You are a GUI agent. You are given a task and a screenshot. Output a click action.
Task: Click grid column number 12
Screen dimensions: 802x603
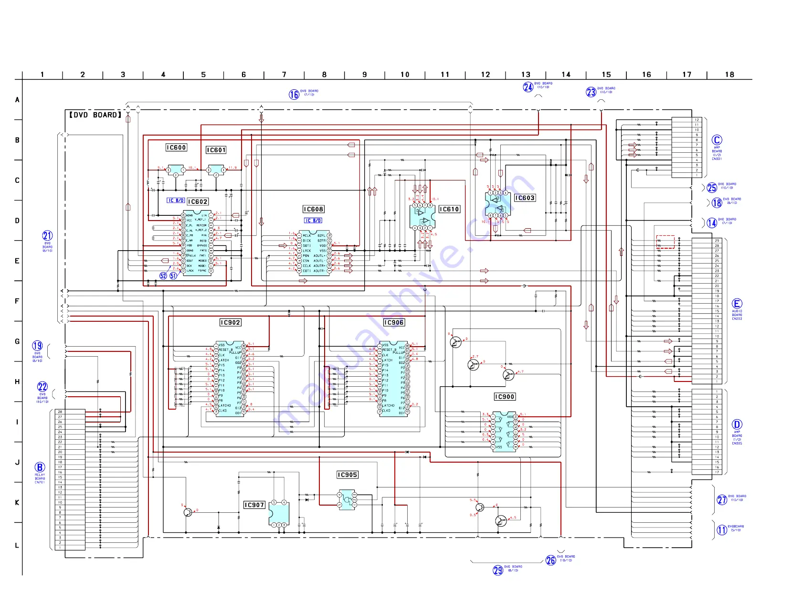coord(485,74)
